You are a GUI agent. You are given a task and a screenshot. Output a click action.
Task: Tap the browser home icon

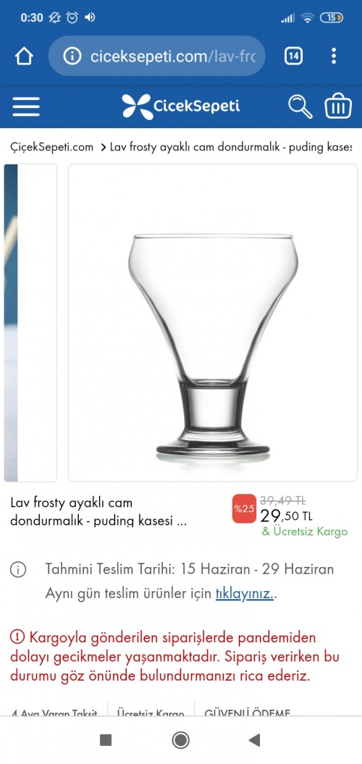click(24, 56)
